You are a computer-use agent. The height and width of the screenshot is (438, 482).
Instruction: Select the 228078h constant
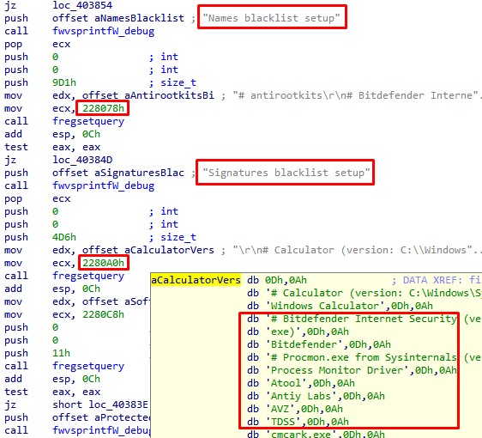click(x=103, y=108)
